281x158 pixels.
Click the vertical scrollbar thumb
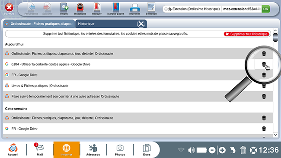point(275,37)
